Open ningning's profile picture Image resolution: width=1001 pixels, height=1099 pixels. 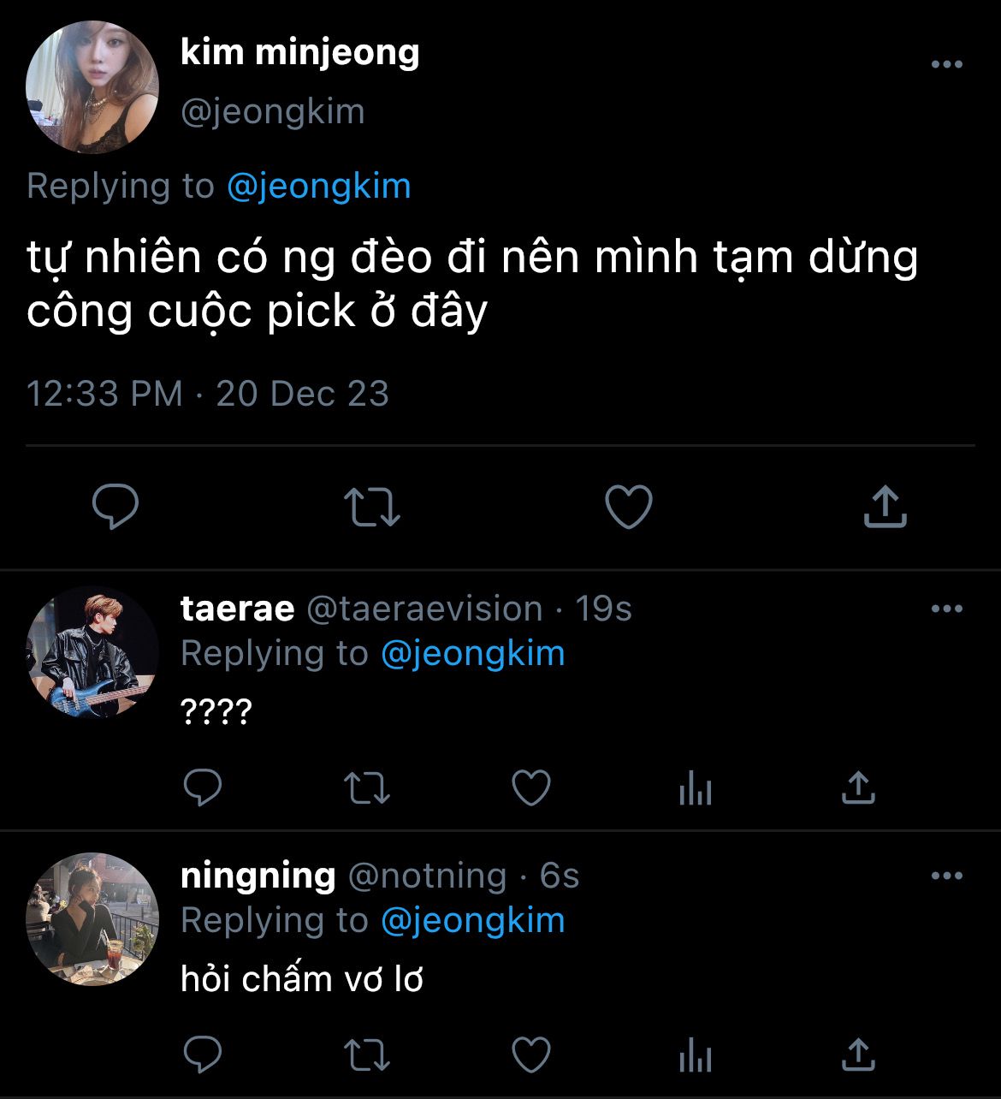(x=92, y=918)
